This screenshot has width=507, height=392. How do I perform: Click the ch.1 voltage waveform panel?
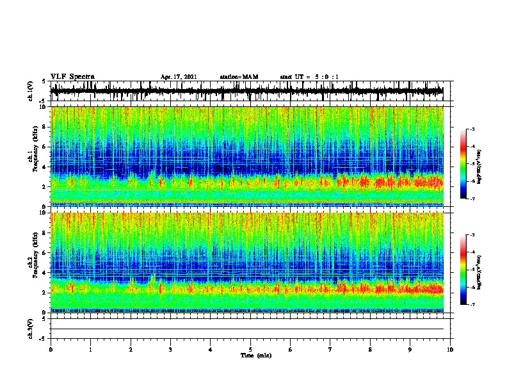250,91
